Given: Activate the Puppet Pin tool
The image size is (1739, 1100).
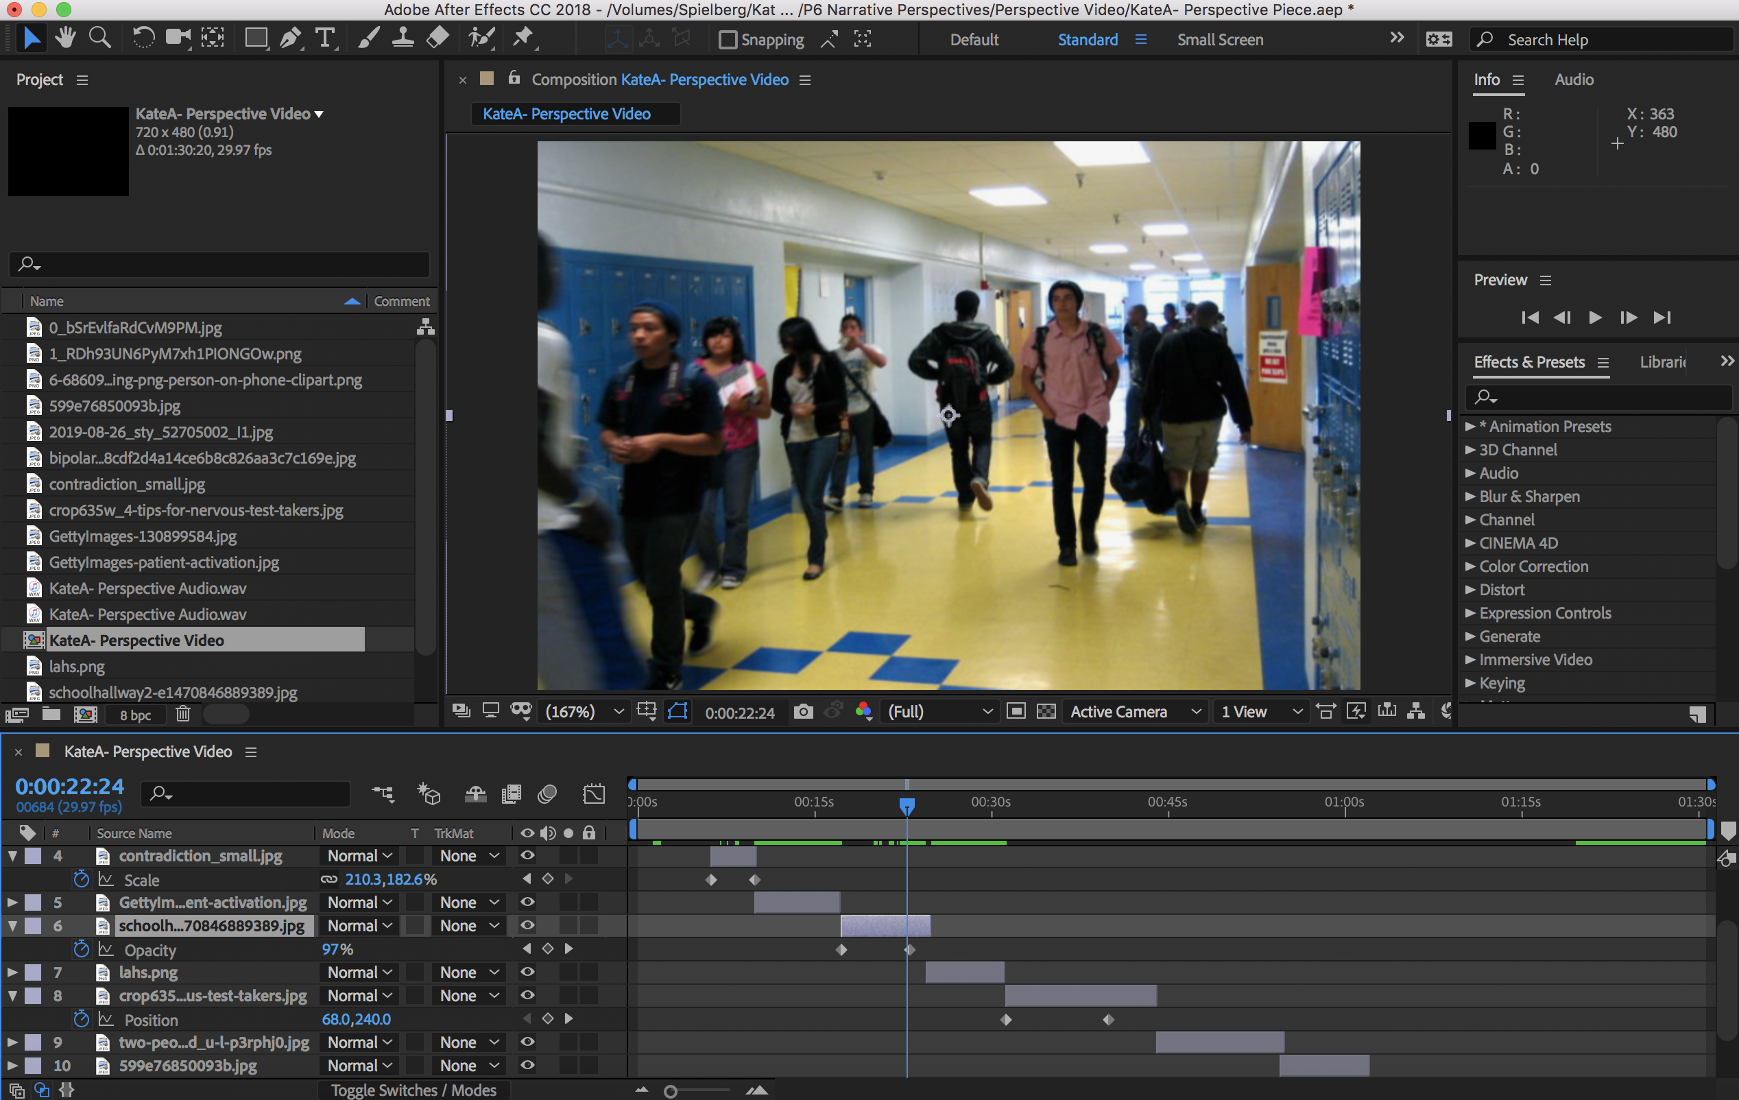Looking at the screenshot, I should pos(523,38).
